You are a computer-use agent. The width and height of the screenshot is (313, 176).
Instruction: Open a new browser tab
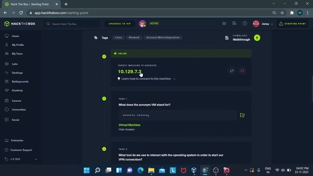66,4
